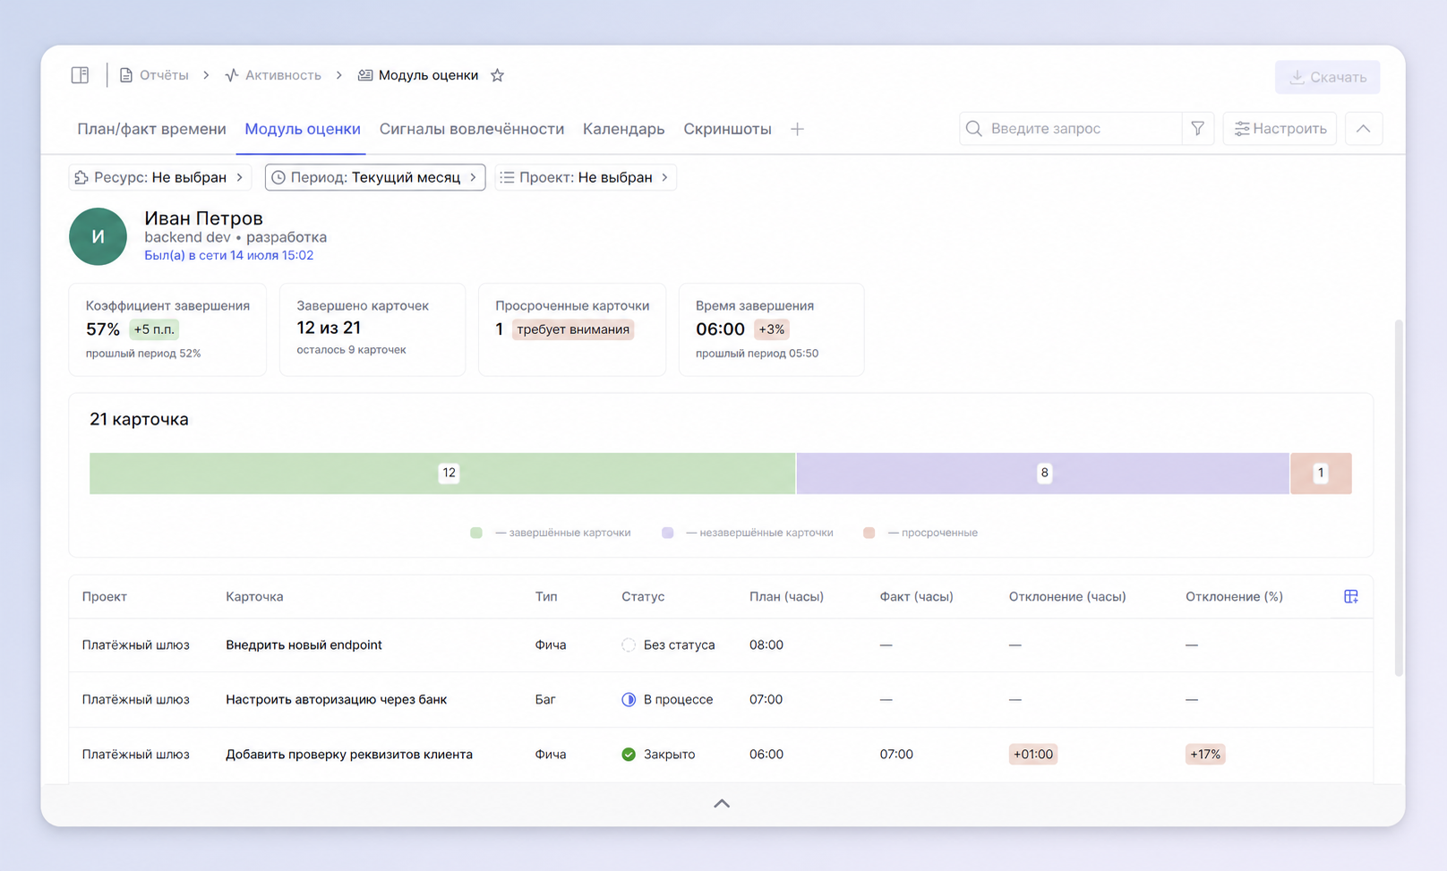Sort by Статус column header
Image resolution: width=1447 pixels, height=871 pixels.
click(x=643, y=597)
